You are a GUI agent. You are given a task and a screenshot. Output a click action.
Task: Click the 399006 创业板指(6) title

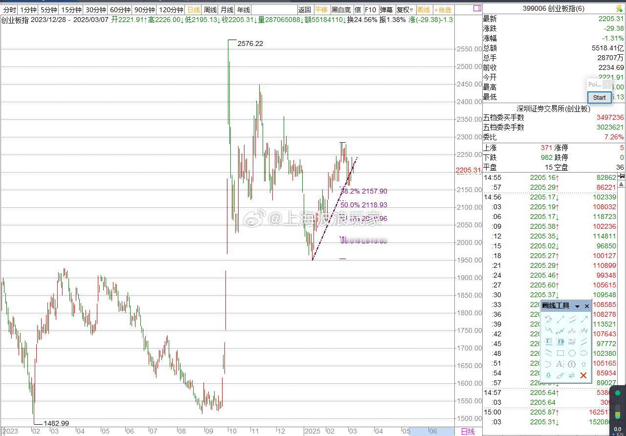click(x=554, y=8)
